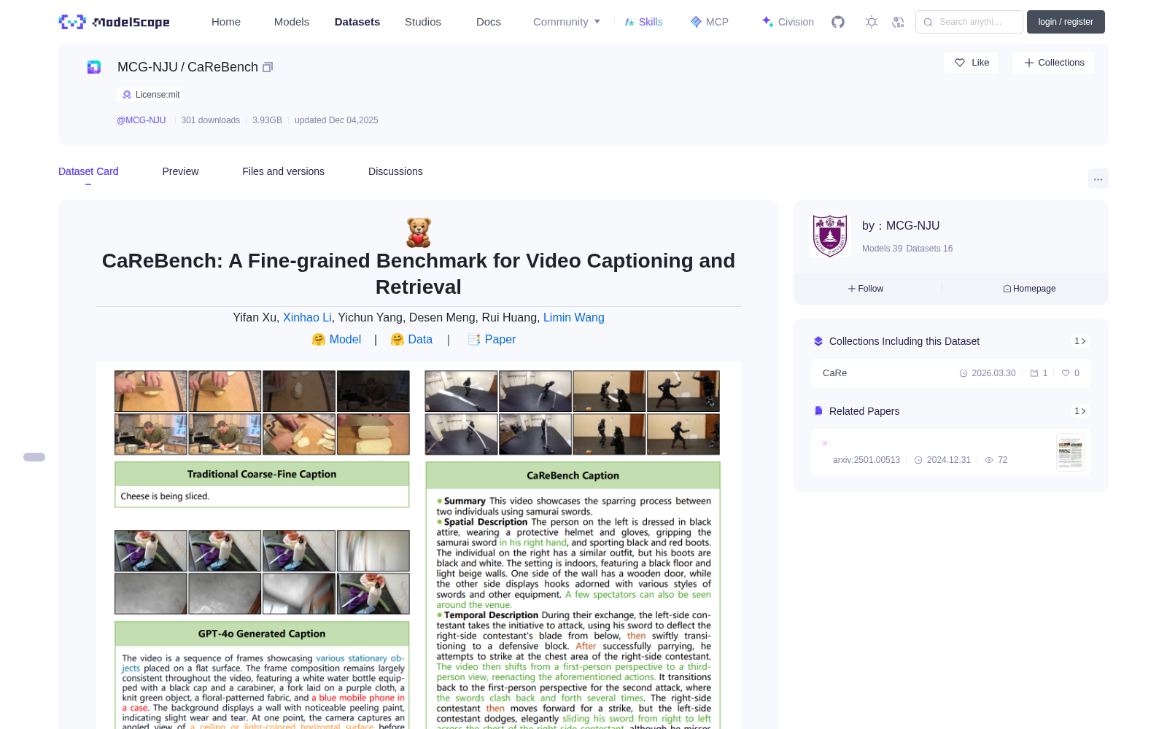
Task: Open the Datasets menu item
Action: pos(357,22)
